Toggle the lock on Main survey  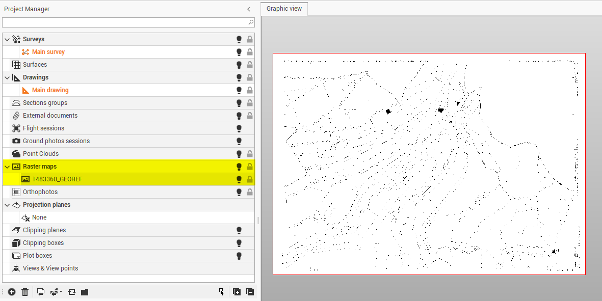[x=250, y=52]
